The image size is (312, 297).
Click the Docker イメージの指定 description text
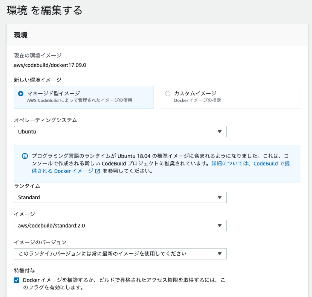[x=197, y=100]
